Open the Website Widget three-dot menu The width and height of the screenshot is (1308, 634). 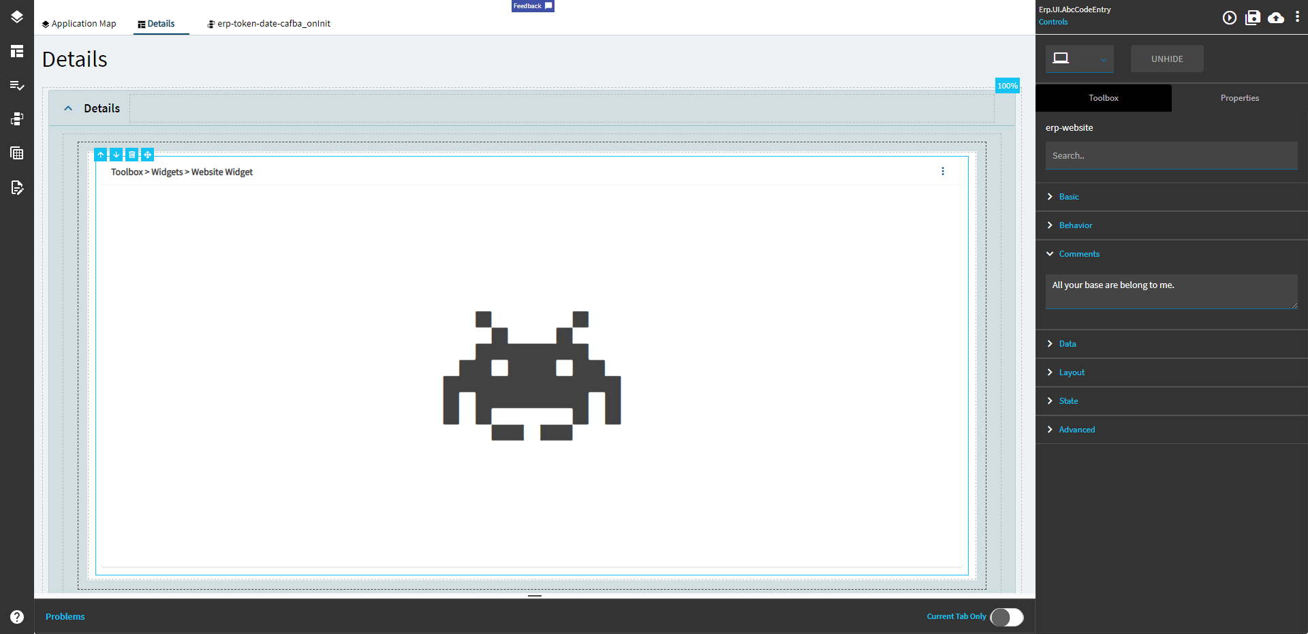click(943, 172)
